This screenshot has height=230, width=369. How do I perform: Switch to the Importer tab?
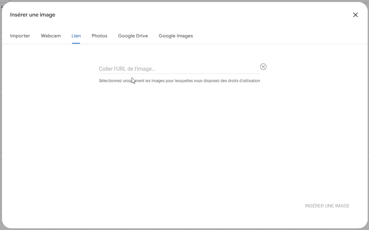pyautogui.click(x=20, y=36)
